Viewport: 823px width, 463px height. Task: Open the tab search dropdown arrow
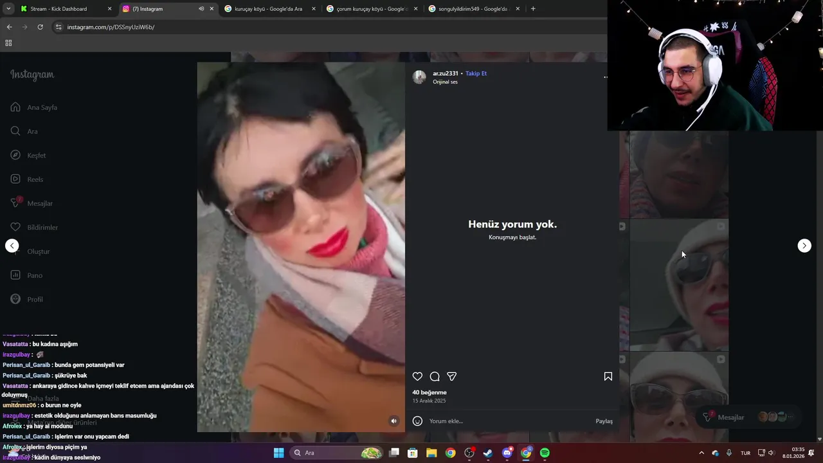(x=8, y=9)
